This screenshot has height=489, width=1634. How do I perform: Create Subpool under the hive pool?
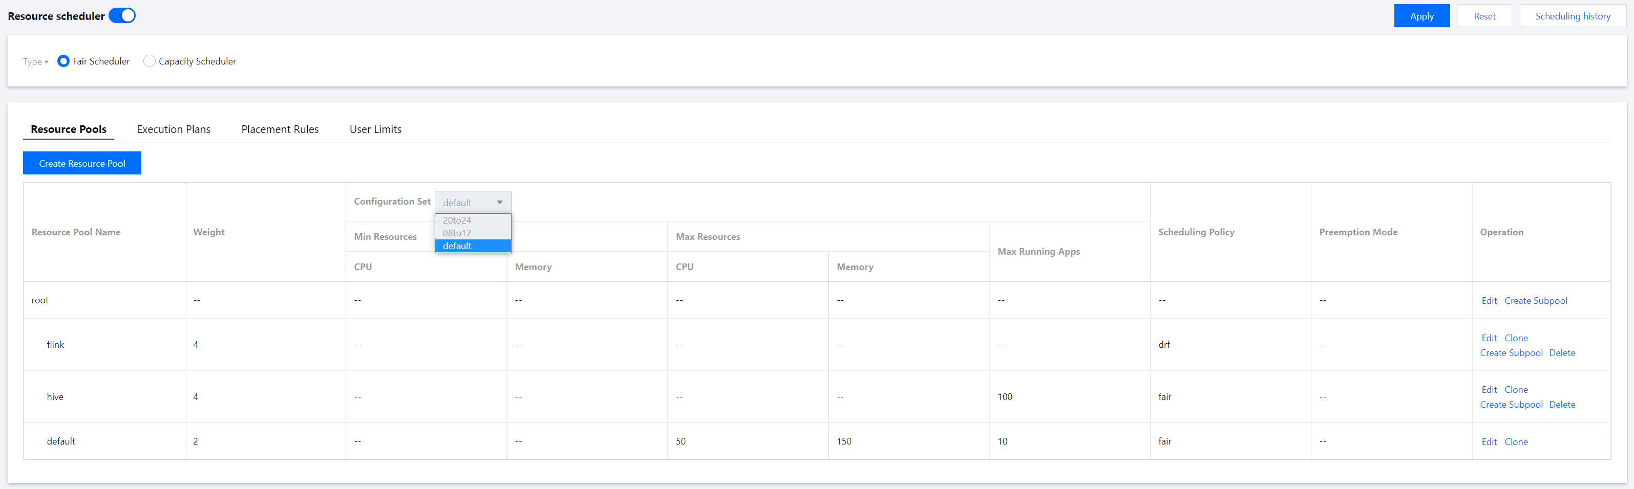click(x=1511, y=405)
